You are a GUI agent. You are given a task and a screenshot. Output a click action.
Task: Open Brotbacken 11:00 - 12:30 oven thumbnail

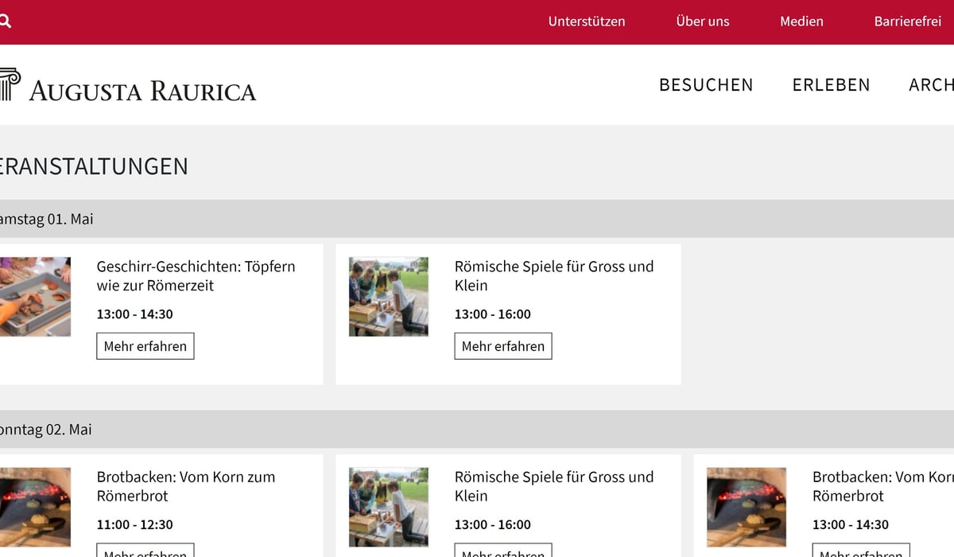click(35, 507)
